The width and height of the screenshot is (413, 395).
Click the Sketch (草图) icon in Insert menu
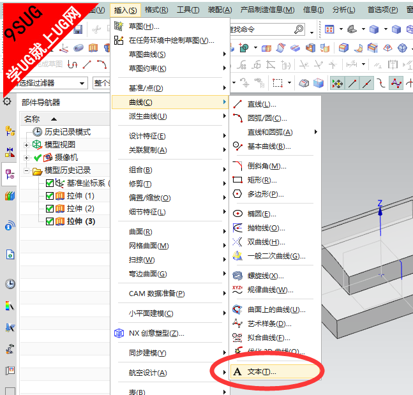[119, 26]
